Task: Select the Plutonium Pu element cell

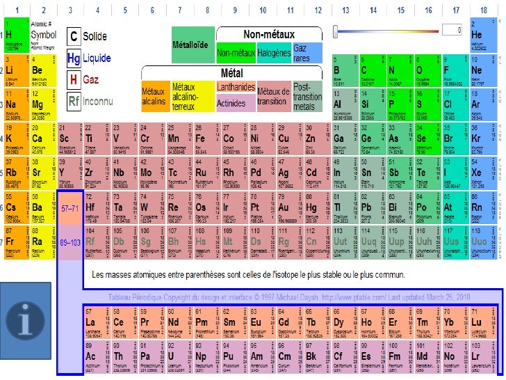Action: click(x=235, y=357)
